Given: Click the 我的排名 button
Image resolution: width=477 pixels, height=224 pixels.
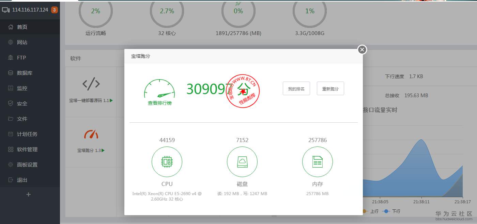Looking at the screenshot, I should point(296,88).
